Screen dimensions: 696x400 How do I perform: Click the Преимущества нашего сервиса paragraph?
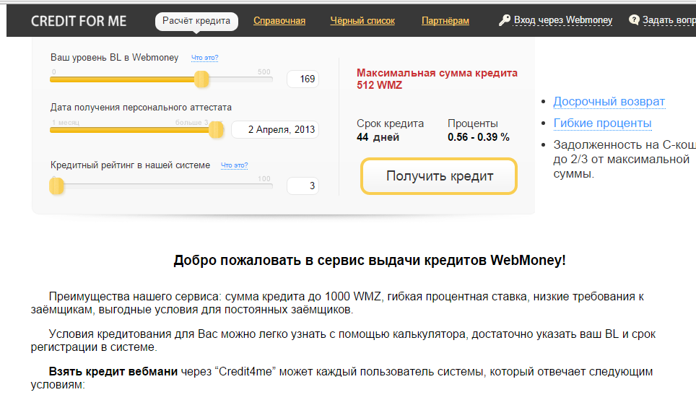[337, 303]
